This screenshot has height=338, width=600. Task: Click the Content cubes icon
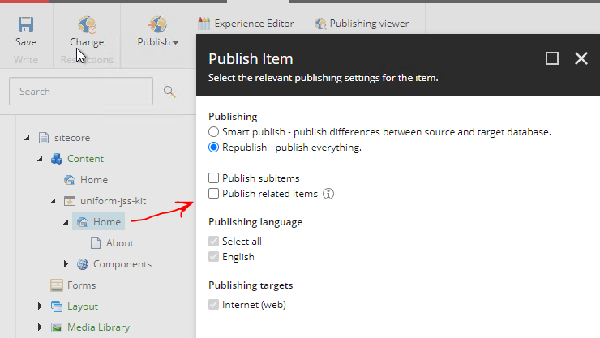pyautogui.click(x=57, y=159)
